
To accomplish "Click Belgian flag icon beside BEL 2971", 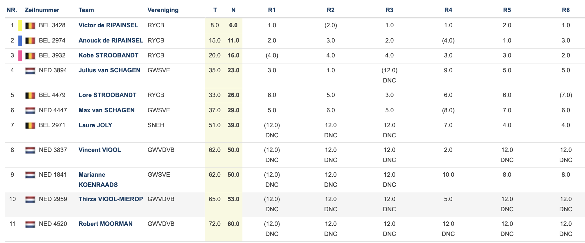I will [30, 126].
